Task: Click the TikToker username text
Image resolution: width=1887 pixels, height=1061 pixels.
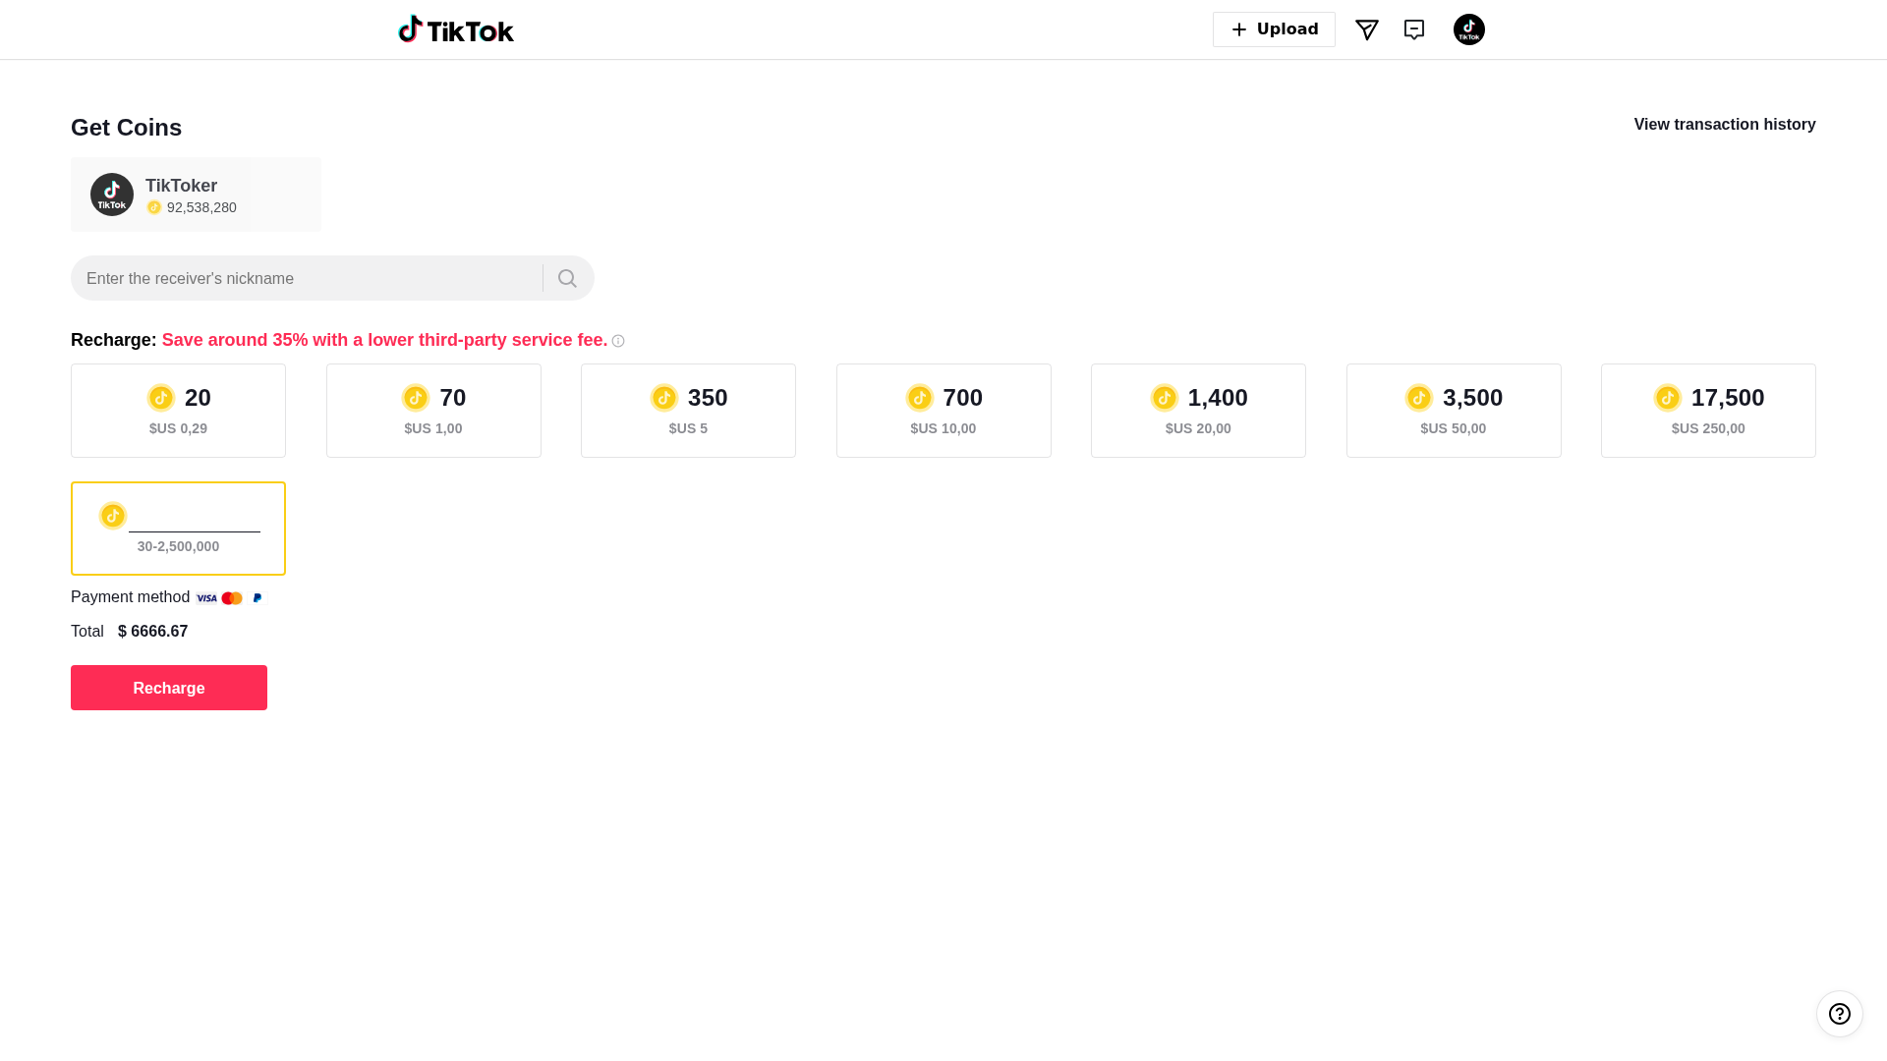Action: coord(181,186)
